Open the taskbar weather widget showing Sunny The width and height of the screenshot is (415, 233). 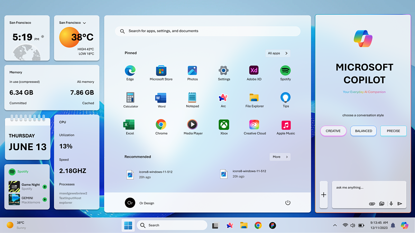17,225
